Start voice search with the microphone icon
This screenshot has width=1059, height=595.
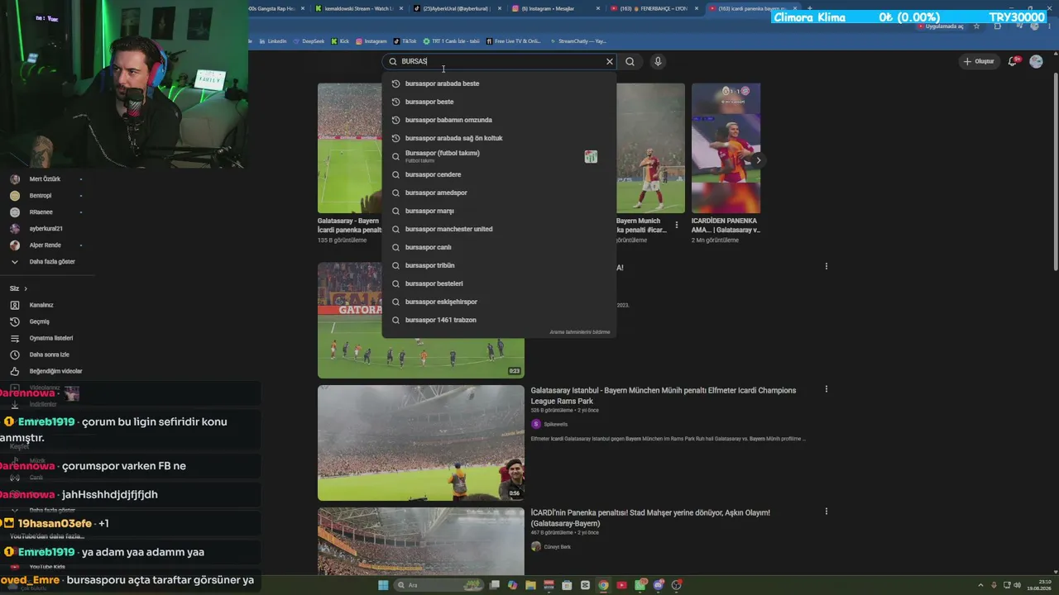point(658,61)
